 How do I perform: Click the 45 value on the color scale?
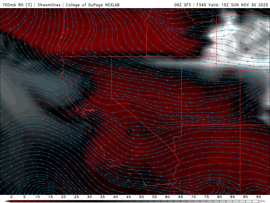pos(129,197)
